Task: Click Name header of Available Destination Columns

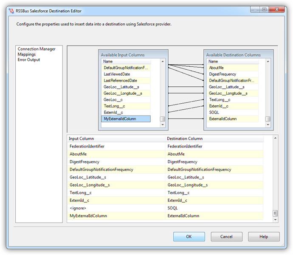Action: point(233,61)
